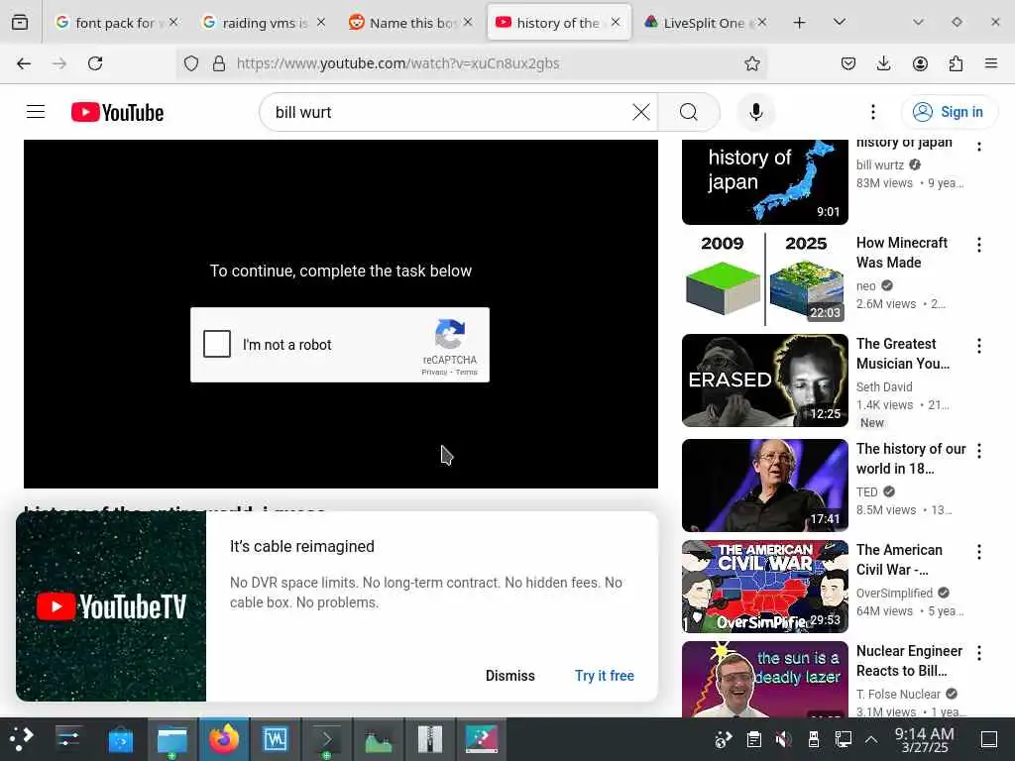Bookmark this page with the star
The image size is (1015, 761).
pyautogui.click(x=751, y=63)
